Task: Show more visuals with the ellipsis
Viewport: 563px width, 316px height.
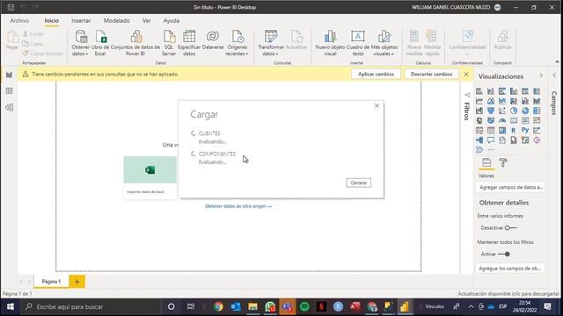Action: coord(491,150)
